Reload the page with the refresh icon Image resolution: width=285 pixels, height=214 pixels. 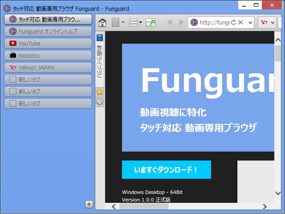tap(233, 22)
